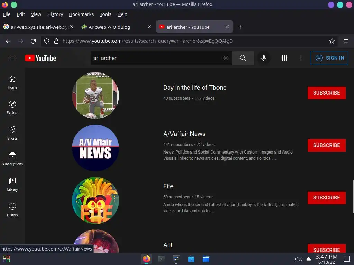Open a new browser tab

240,27
